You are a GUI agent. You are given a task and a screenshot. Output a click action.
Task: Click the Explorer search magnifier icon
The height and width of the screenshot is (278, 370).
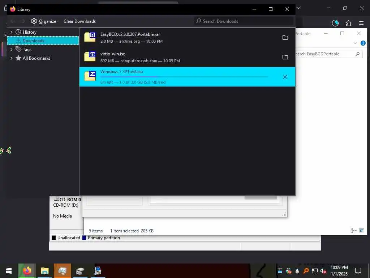click(x=357, y=54)
